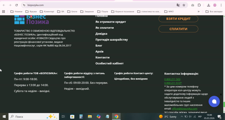Open the ВА bookmark folder

[x=61, y=11]
